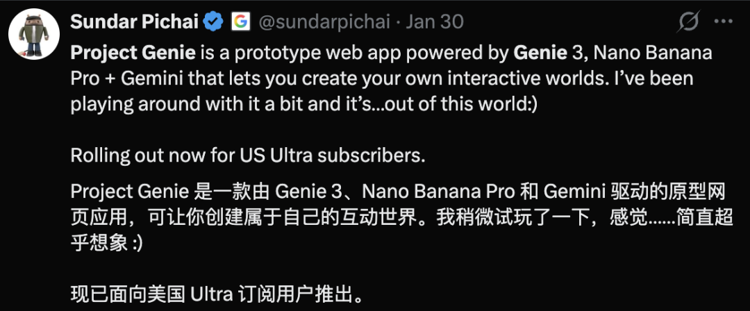Click the Rolling out now for US Ultra line
Viewport: 750px width, 311px height.
click(x=248, y=155)
